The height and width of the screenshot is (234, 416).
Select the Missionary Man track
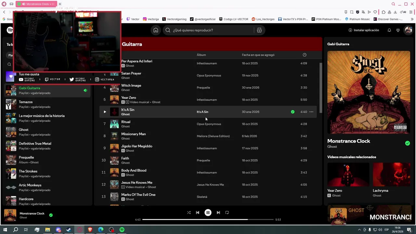[x=208, y=136]
